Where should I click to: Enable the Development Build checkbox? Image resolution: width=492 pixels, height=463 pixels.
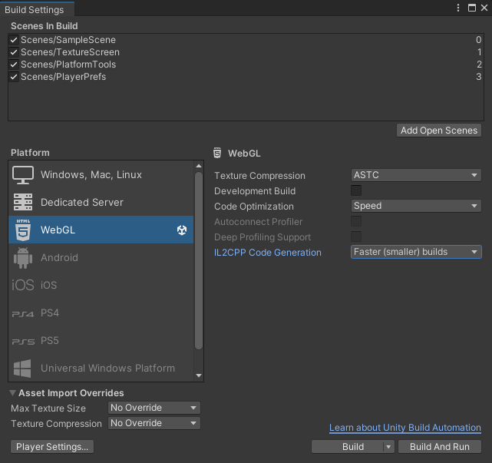tap(356, 190)
